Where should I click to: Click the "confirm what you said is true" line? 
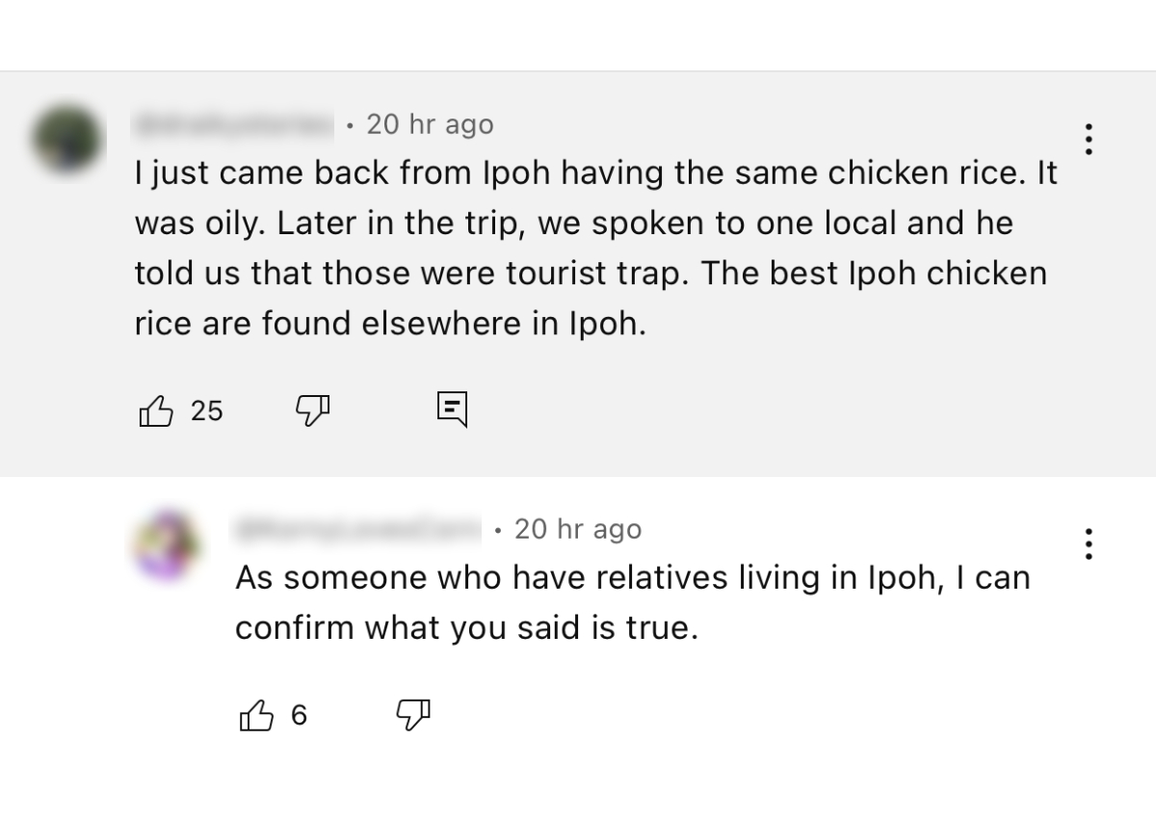[465, 628]
